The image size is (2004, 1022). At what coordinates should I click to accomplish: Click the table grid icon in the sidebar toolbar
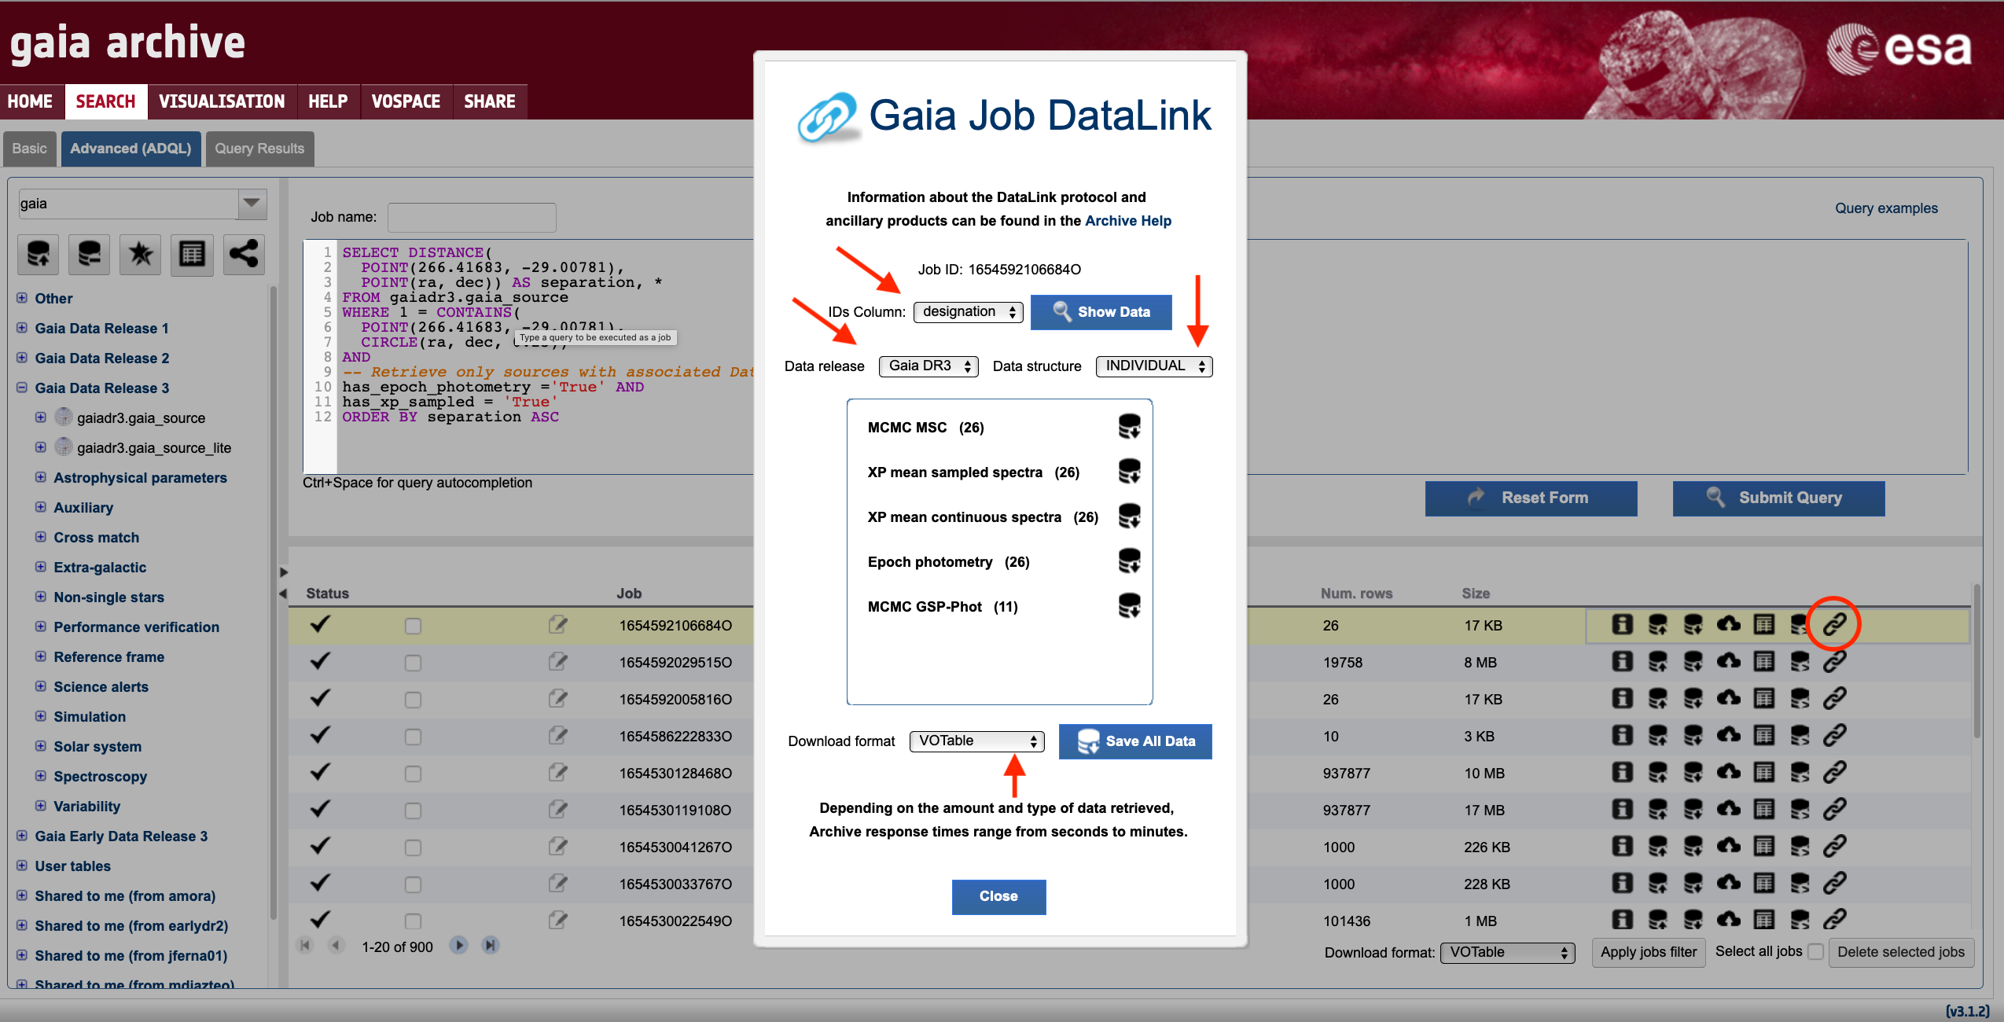(x=192, y=254)
